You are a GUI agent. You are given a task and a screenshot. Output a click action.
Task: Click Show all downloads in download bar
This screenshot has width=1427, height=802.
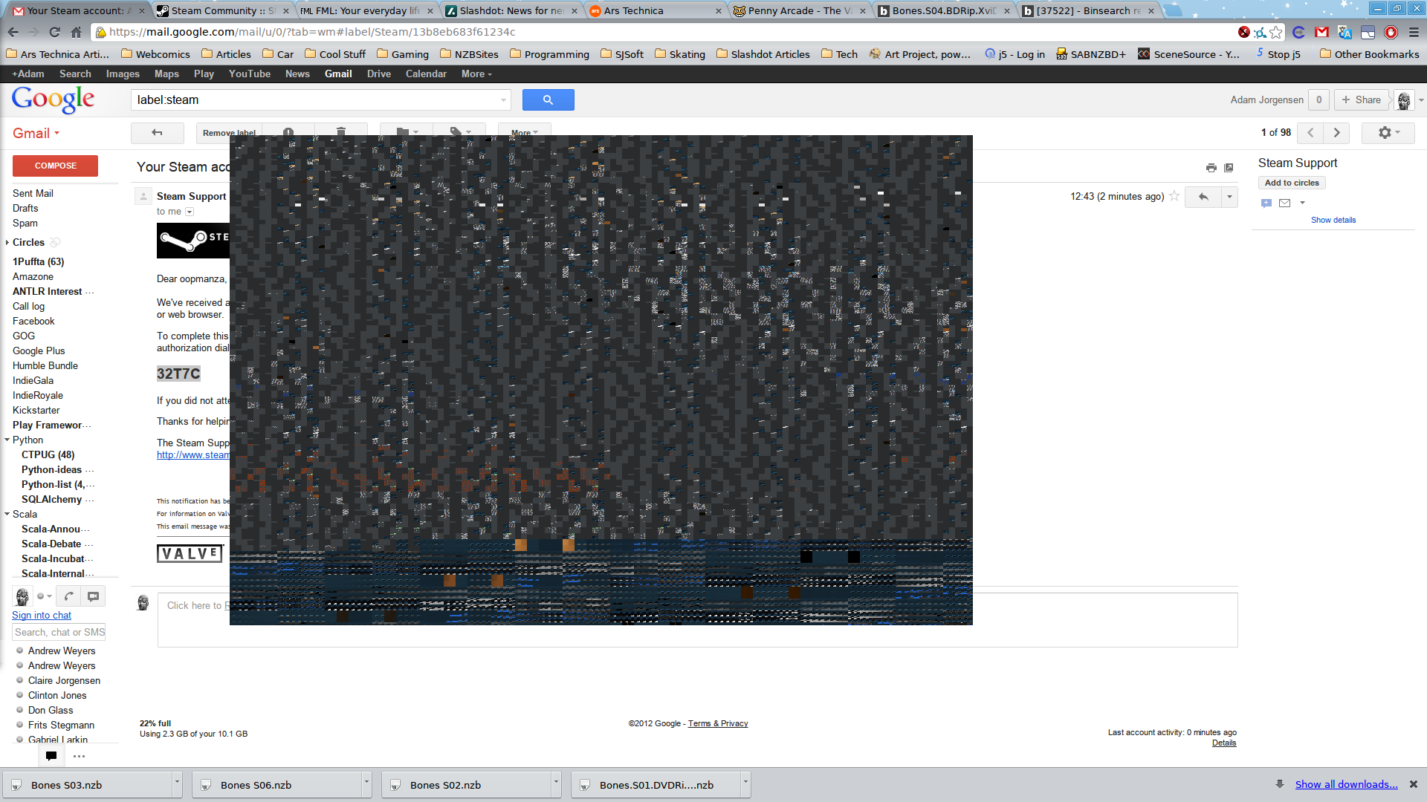[1346, 785]
